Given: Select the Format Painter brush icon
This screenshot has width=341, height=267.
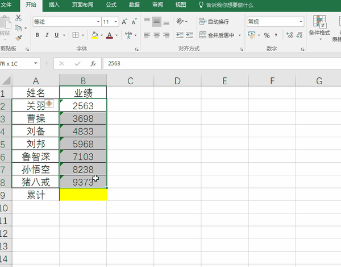Looking at the screenshot, I should 19,38.
